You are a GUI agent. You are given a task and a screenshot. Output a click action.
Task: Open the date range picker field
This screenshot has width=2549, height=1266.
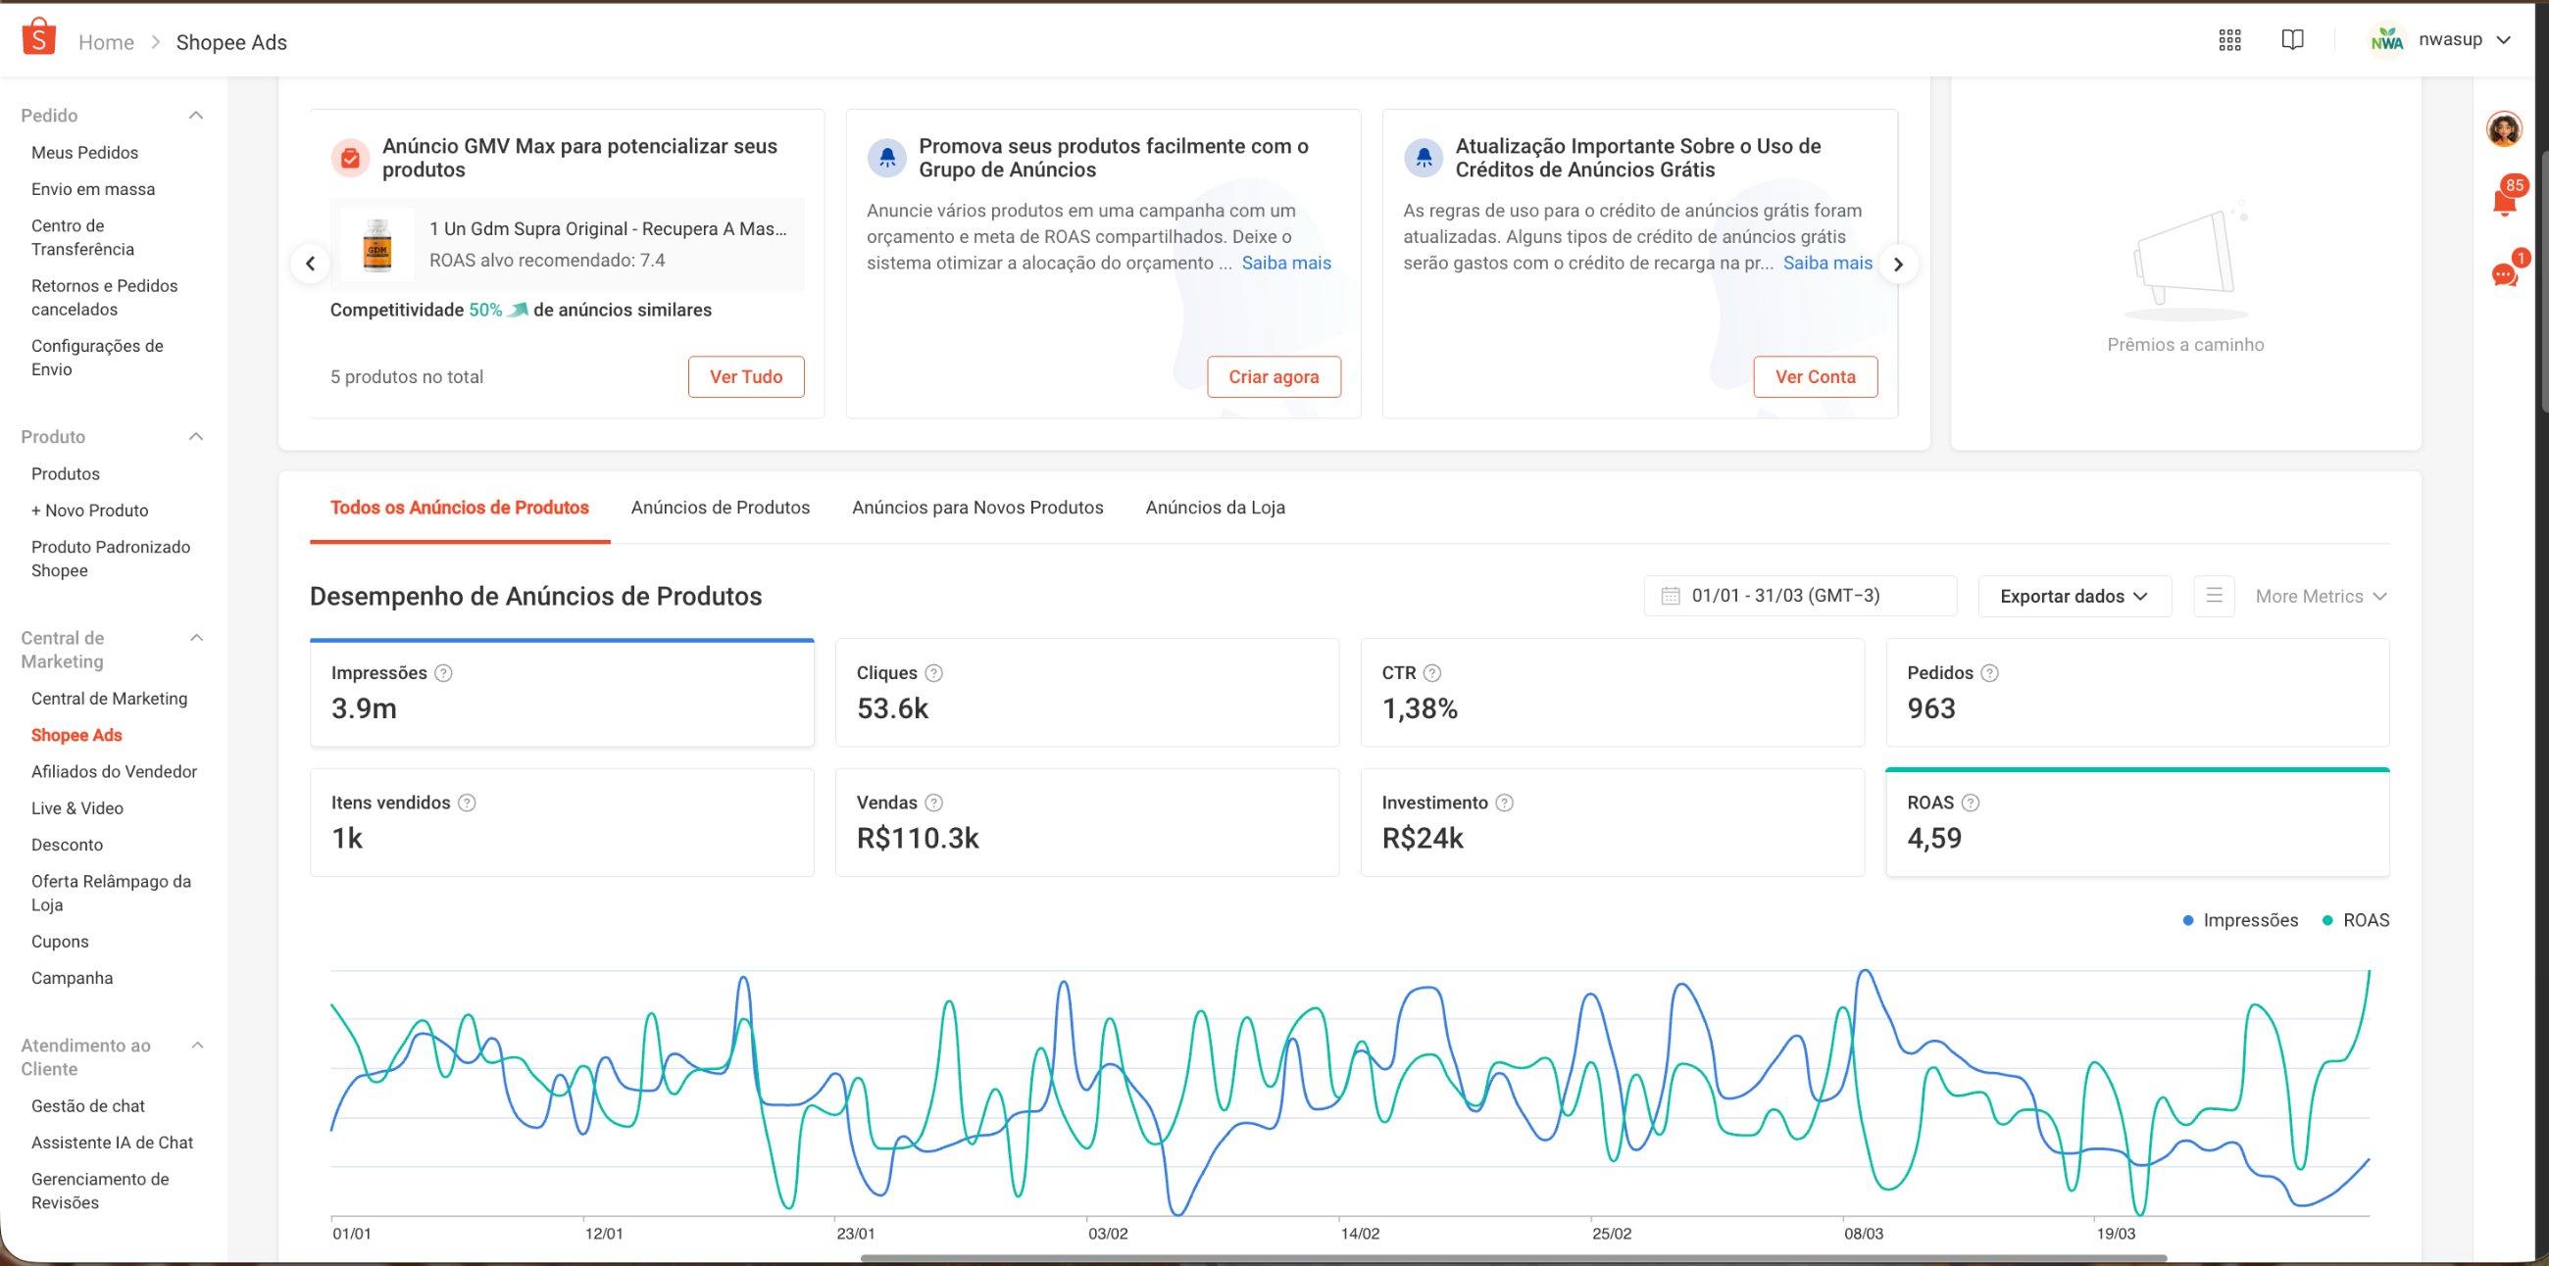point(1800,596)
